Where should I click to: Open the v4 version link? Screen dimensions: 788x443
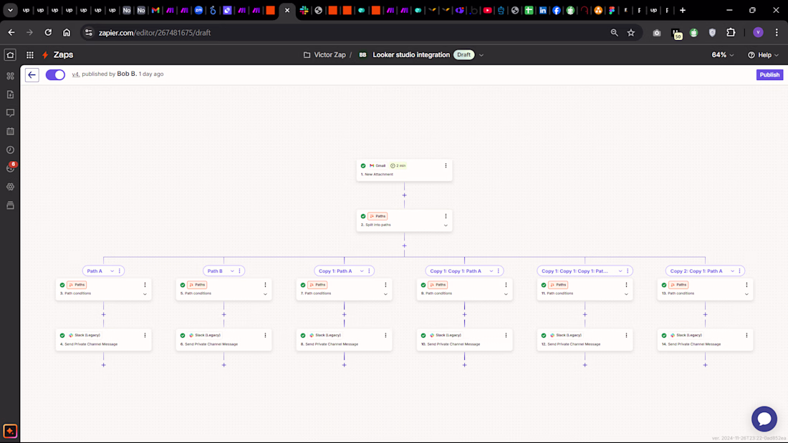point(76,74)
